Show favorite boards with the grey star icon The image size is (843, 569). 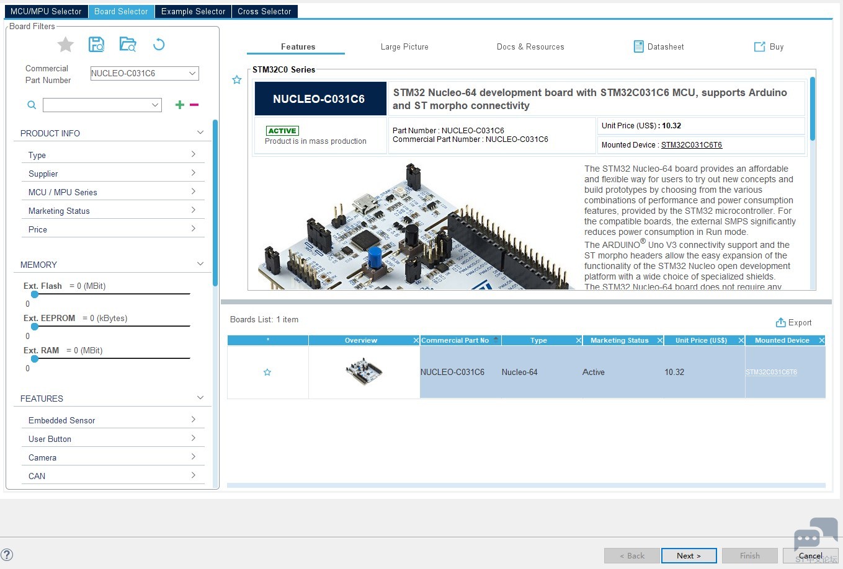coord(66,45)
